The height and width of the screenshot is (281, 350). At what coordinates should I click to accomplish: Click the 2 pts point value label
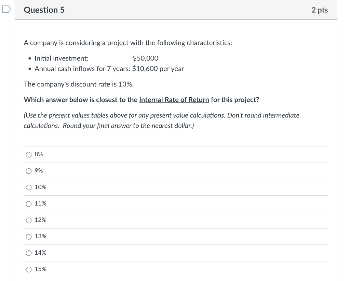pyautogui.click(x=319, y=10)
